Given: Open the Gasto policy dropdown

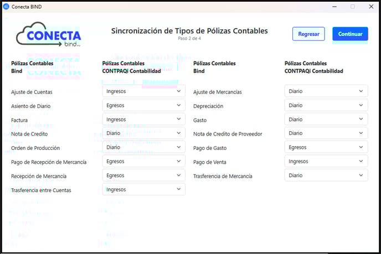Looking at the screenshot, I should [326, 119].
